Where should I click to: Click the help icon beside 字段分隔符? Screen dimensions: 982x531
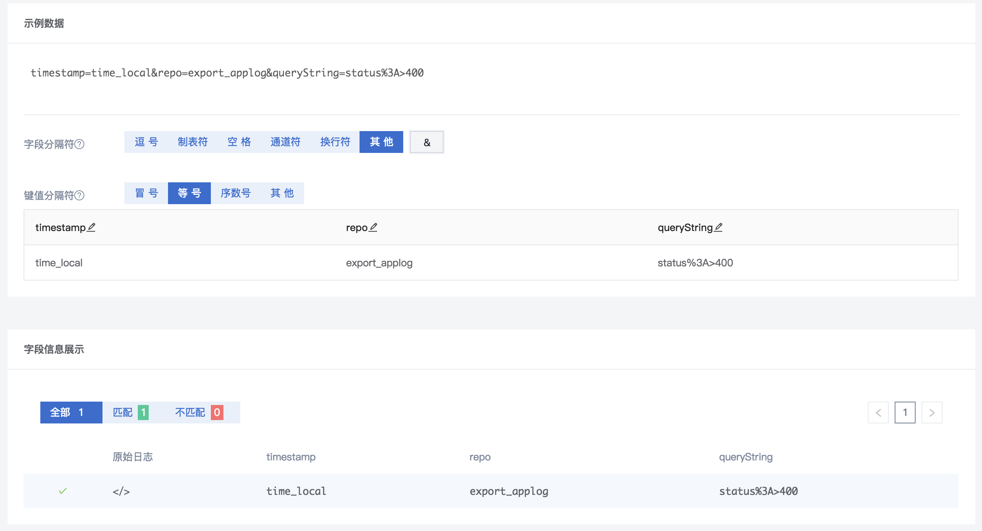click(x=79, y=144)
